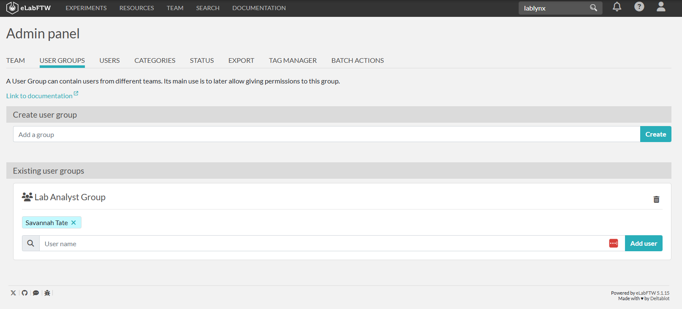Follow the Link to documentation
The width and height of the screenshot is (682, 309).
click(40, 96)
